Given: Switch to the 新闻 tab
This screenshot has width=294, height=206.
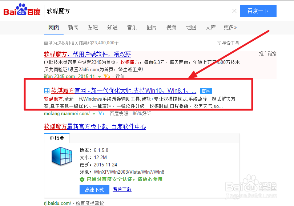Looking at the screenshot, I should [x=73, y=28].
